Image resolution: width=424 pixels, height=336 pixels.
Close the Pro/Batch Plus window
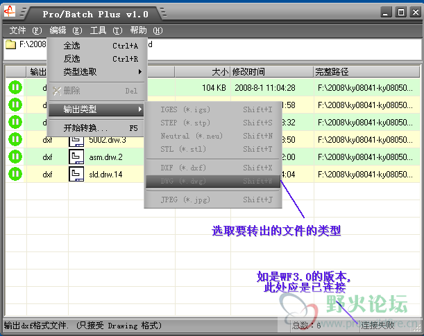416,12
